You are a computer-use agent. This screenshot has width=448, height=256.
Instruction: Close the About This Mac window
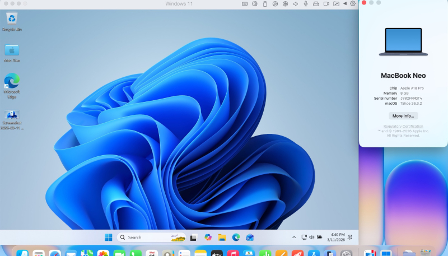[363, 3]
